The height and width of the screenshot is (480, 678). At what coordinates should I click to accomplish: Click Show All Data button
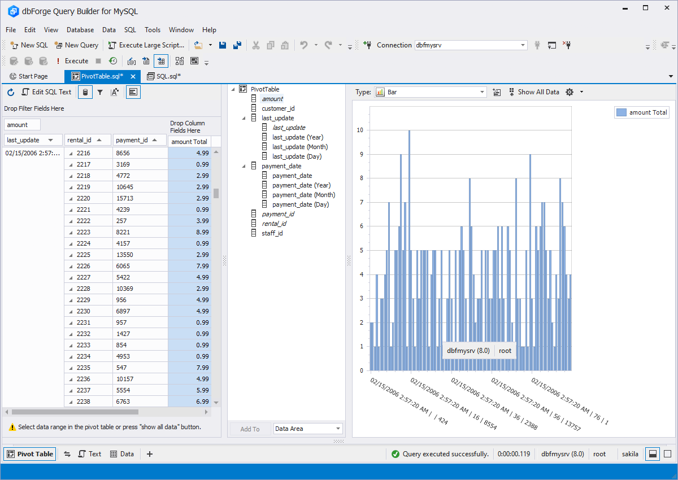534,92
